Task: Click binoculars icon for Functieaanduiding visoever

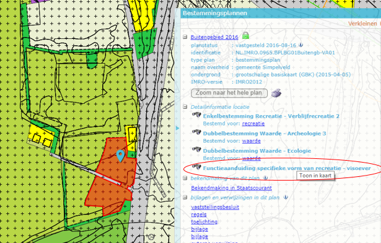Action: (196, 167)
